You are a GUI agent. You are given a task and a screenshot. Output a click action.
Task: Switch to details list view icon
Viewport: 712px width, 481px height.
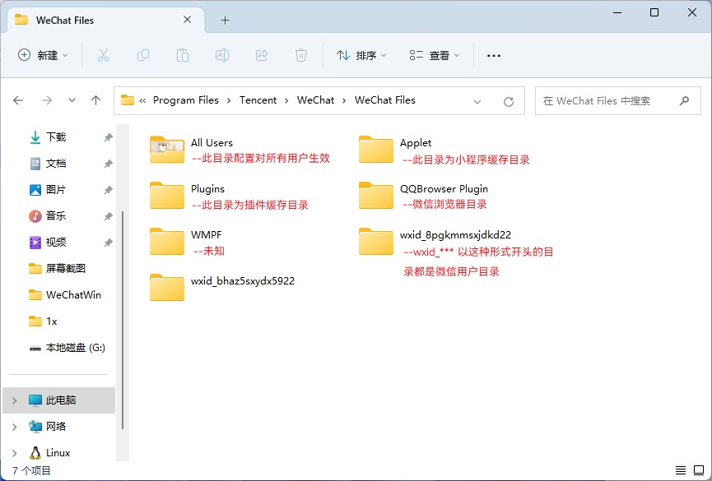point(681,470)
